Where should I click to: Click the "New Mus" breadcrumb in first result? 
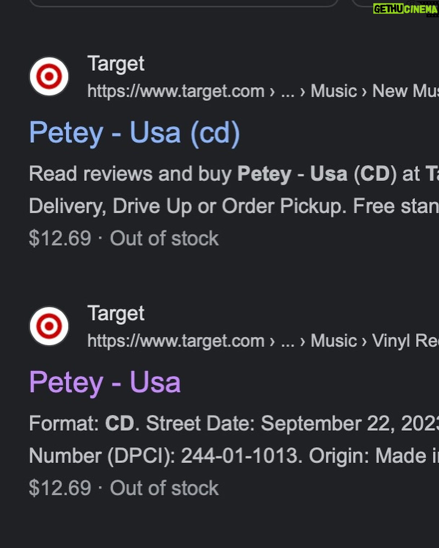(405, 91)
